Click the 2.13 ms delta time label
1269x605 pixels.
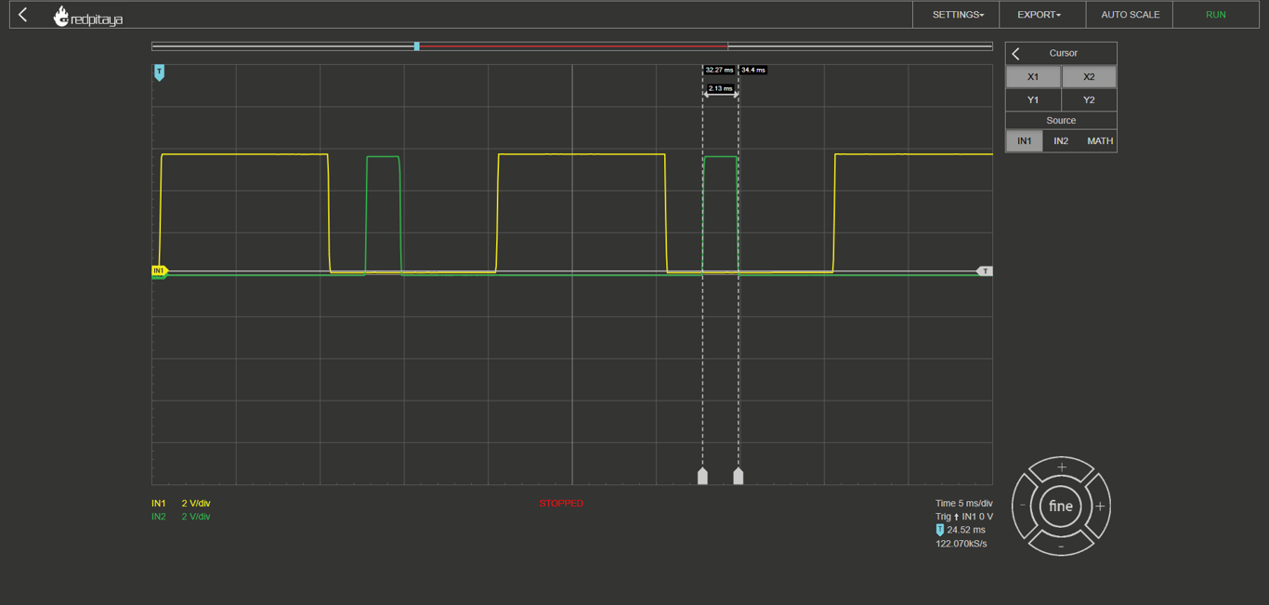click(x=721, y=88)
